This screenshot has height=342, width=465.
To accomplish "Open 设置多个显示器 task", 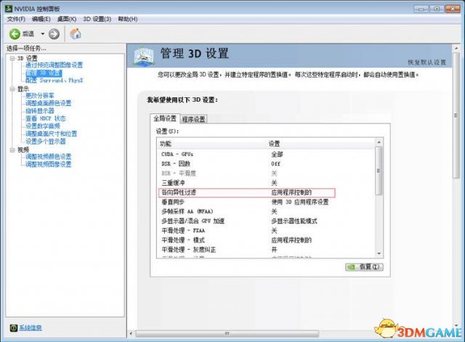I will (x=45, y=142).
